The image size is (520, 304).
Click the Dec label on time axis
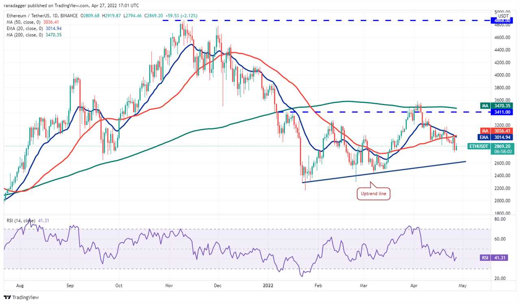click(x=217, y=286)
